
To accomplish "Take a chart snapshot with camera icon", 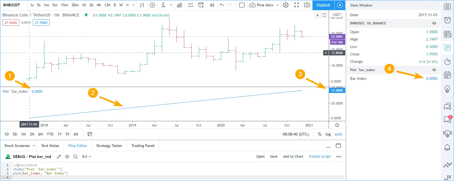I will [x=307, y=5].
